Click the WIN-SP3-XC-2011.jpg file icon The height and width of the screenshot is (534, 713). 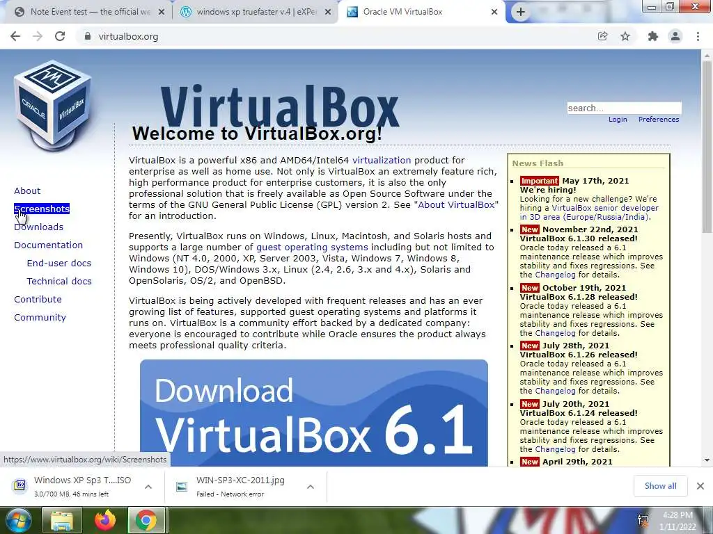(182, 487)
